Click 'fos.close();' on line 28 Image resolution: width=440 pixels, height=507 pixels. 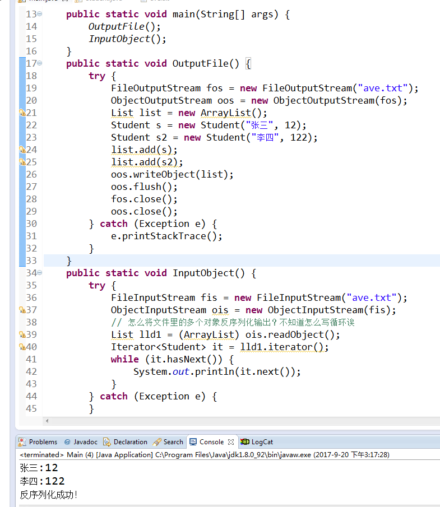pos(144,199)
